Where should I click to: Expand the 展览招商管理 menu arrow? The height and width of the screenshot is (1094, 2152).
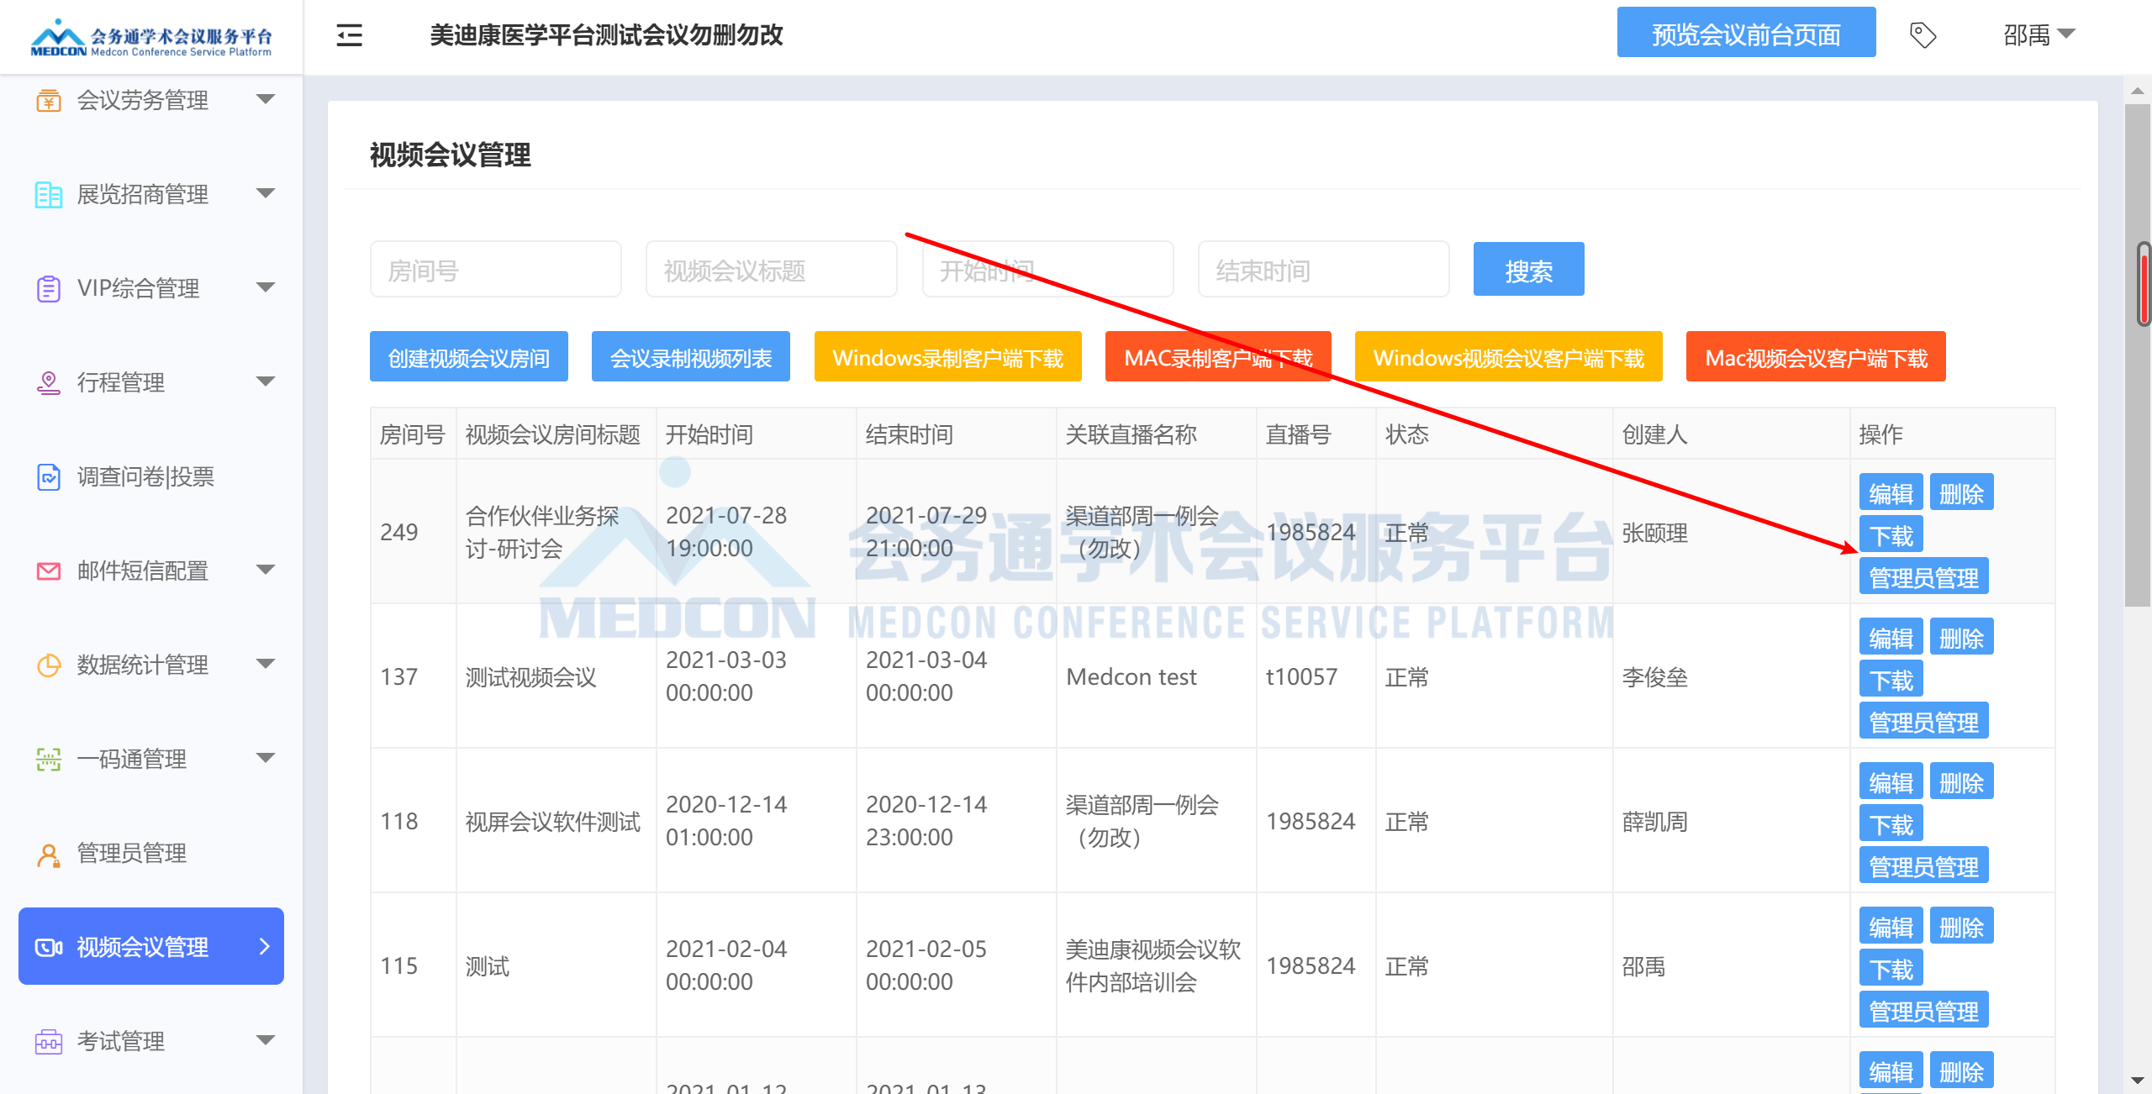click(x=266, y=194)
